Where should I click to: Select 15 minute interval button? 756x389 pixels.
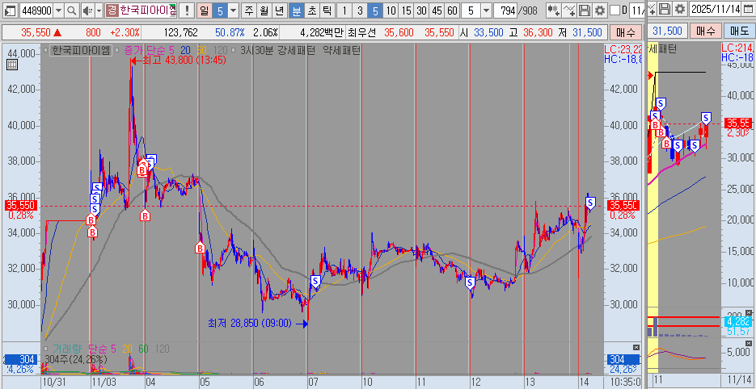click(407, 10)
